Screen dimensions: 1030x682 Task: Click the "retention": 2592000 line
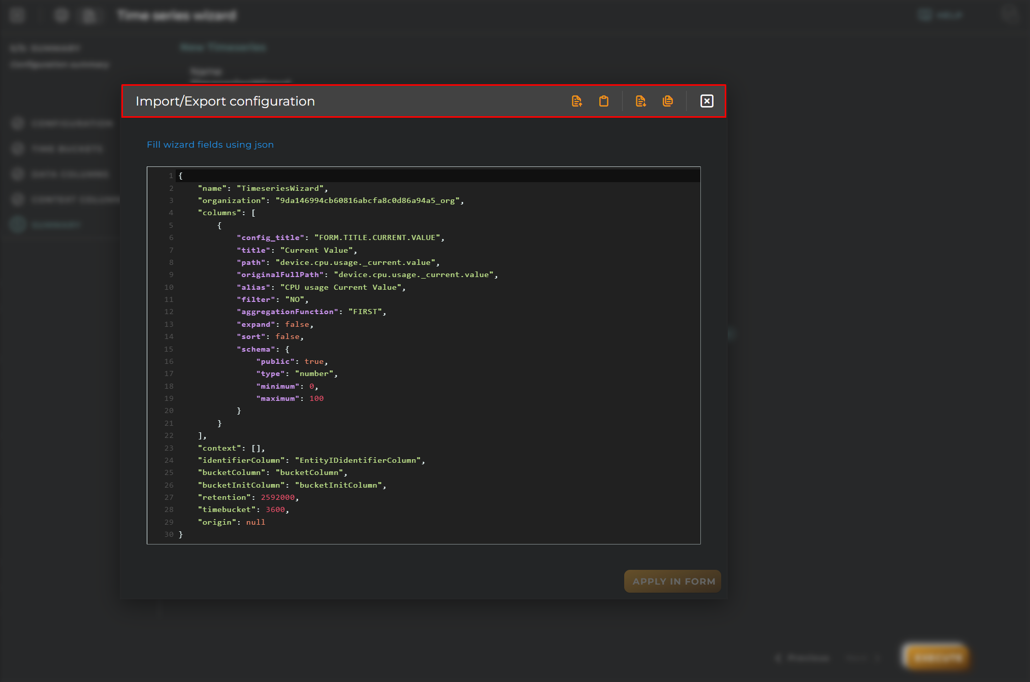point(248,497)
